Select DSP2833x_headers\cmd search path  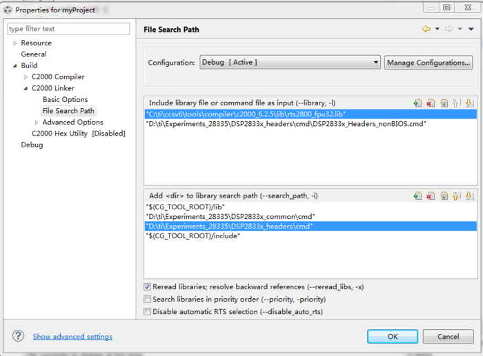[310, 227]
